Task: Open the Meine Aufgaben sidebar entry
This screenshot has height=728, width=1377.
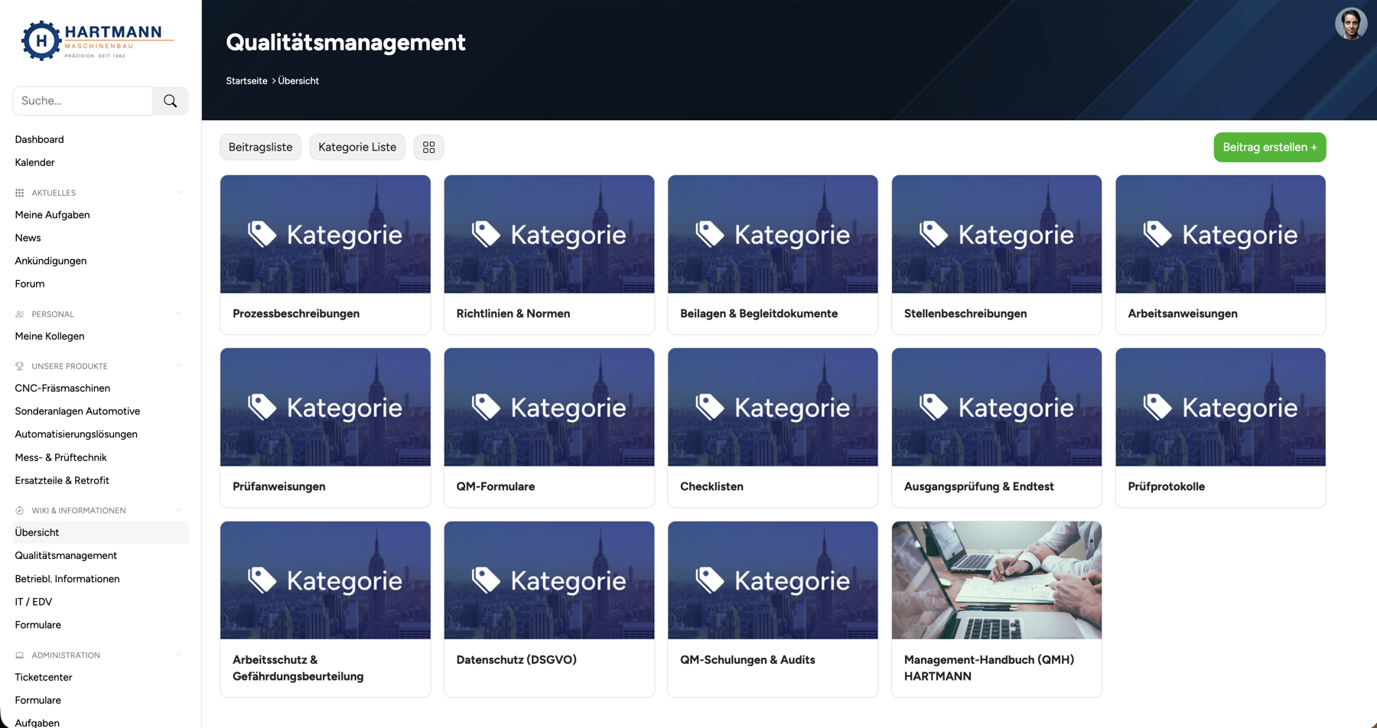Action: 52,215
